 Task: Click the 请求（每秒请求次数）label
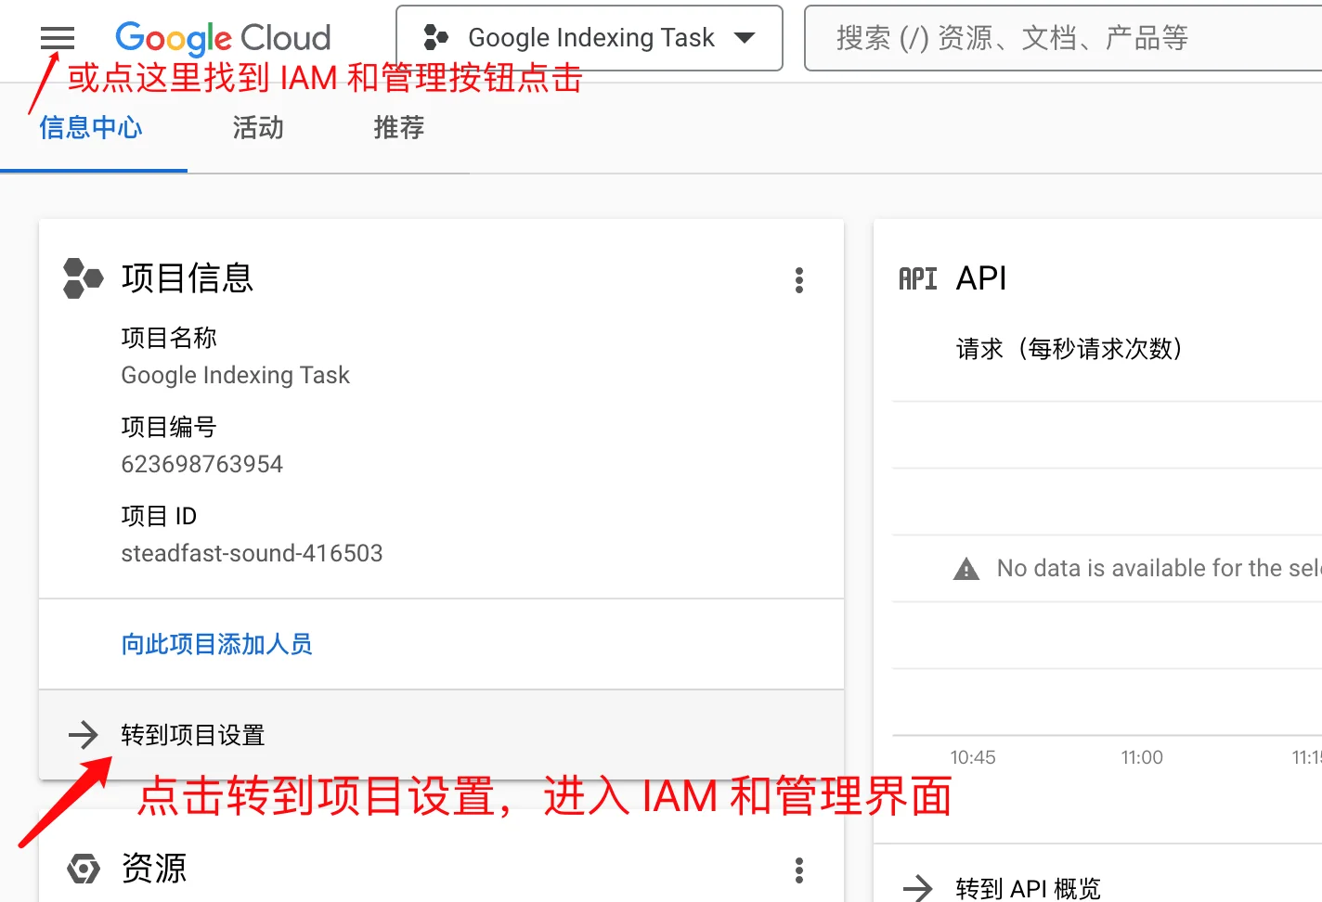pyautogui.click(x=1069, y=349)
